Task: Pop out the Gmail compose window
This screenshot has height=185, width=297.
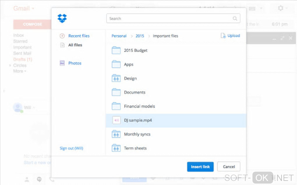Action: [x=282, y=38]
